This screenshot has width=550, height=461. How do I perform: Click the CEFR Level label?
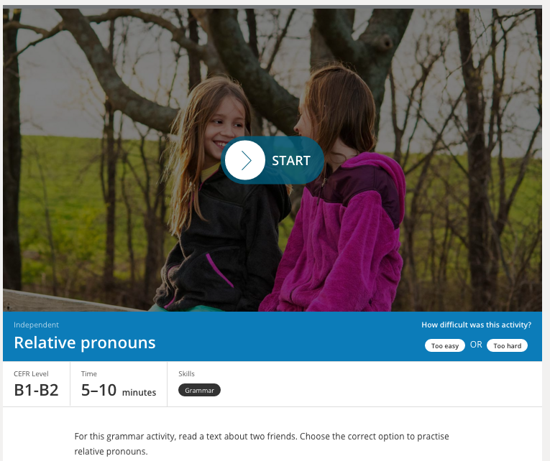(x=31, y=374)
